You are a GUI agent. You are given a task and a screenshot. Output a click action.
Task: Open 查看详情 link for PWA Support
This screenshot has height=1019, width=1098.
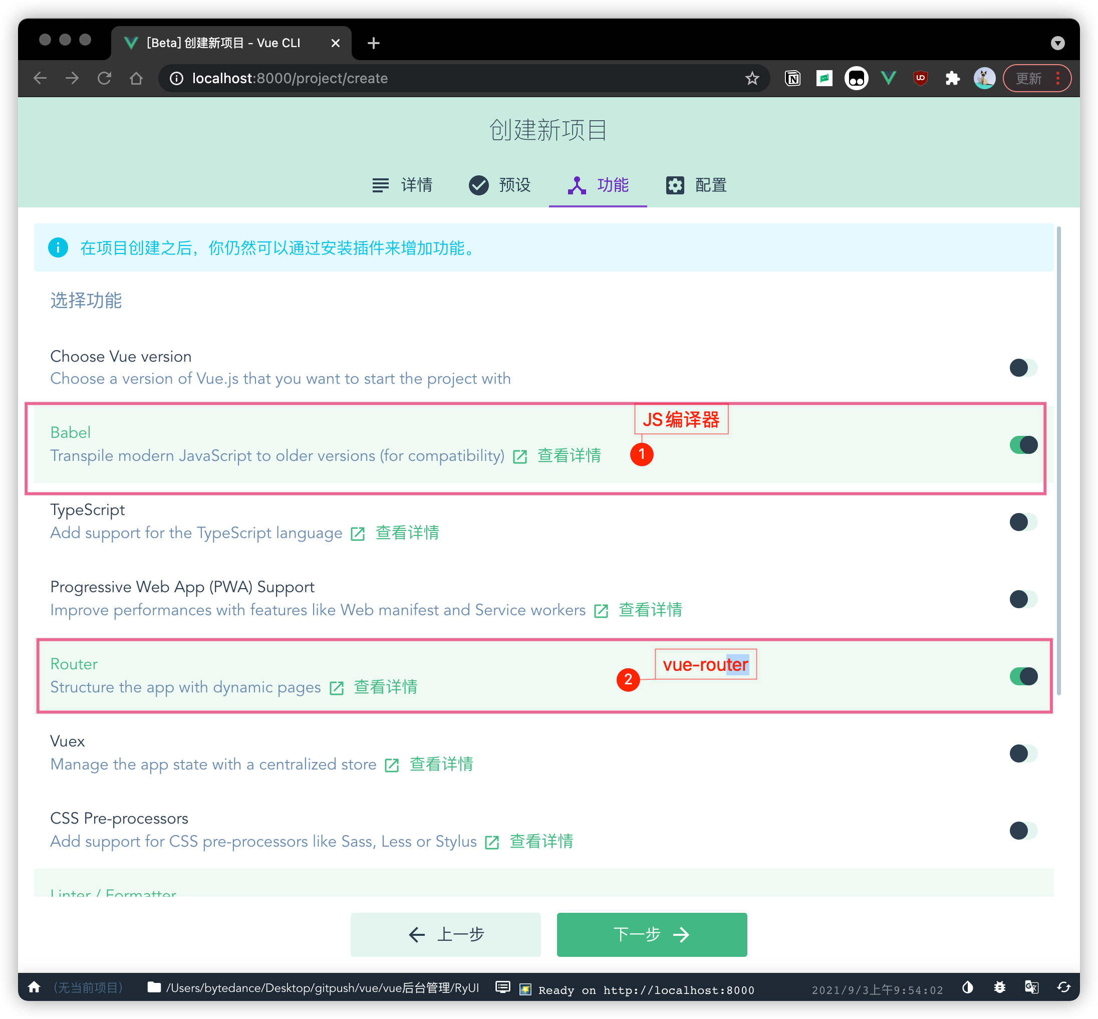point(650,610)
